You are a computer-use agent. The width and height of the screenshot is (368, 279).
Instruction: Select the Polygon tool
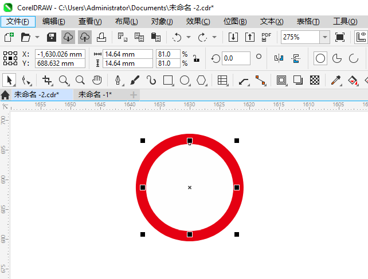[202, 80]
